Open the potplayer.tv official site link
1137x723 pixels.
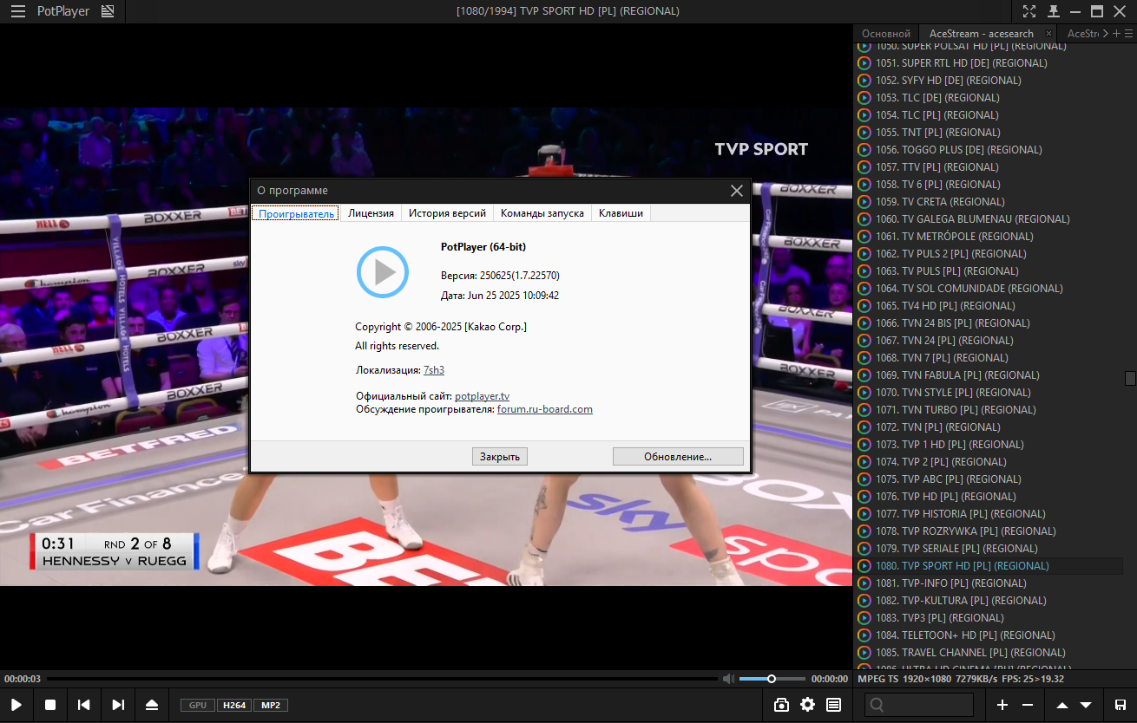[482, 396]
